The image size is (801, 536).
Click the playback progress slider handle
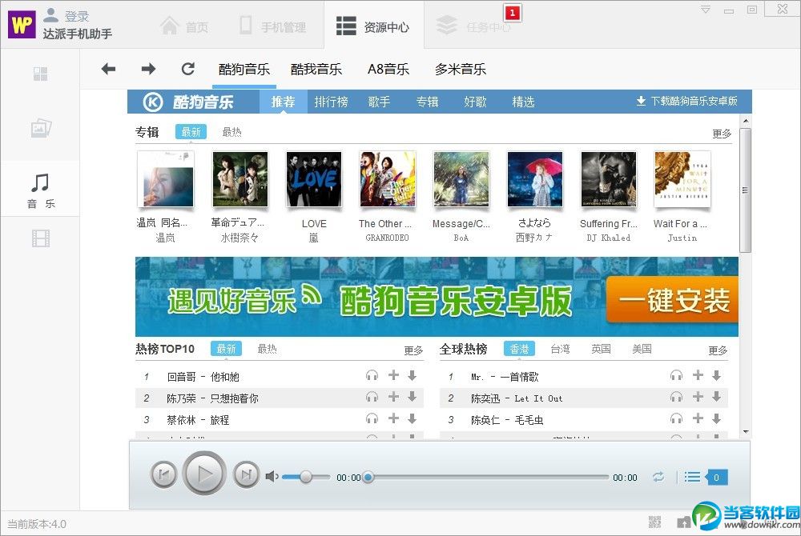(x=368, y=478)
